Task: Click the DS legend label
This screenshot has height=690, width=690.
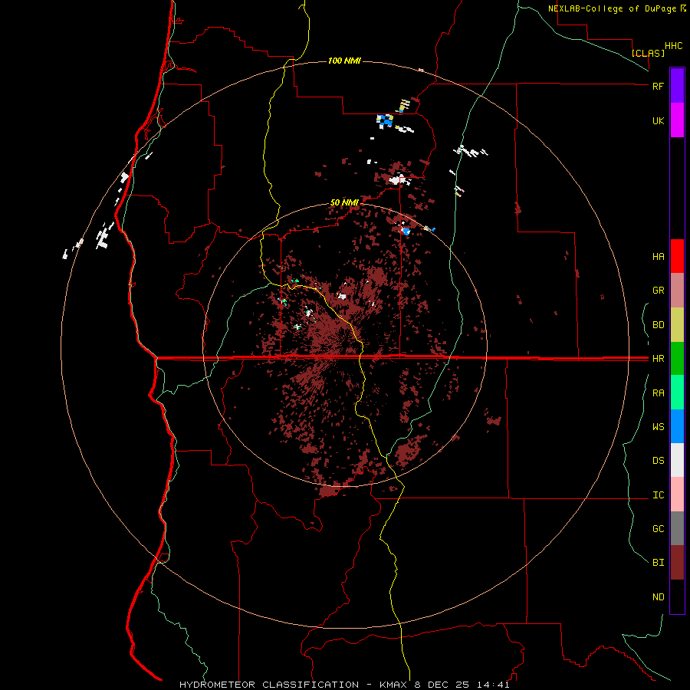Action: 658,461
